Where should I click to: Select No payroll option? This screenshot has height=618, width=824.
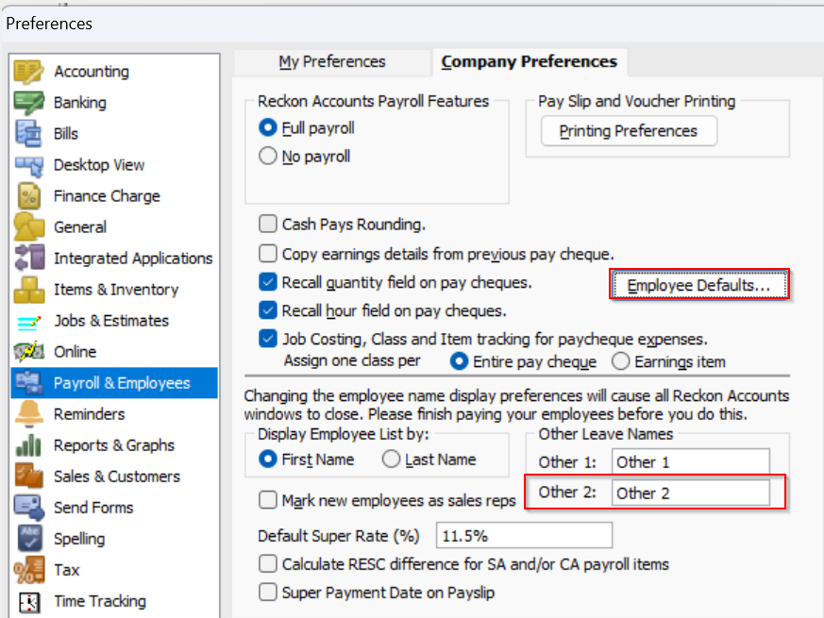tap(268, 156)
